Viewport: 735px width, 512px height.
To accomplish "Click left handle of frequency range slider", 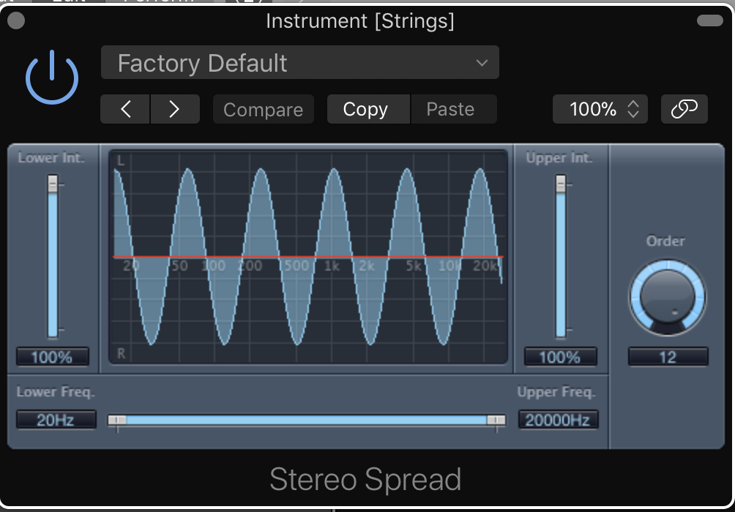I will [117, 420].
